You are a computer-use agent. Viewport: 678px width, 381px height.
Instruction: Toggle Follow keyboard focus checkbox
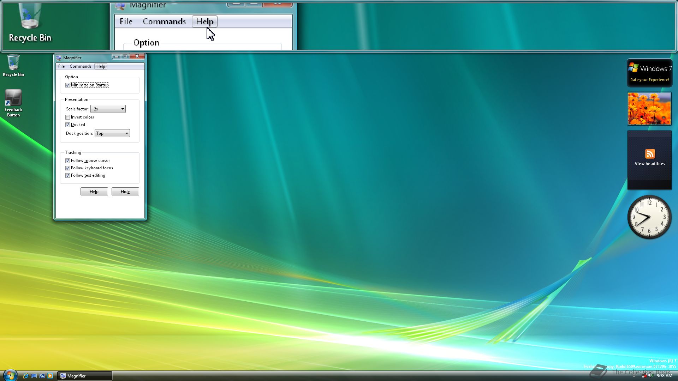click(67, 168)
